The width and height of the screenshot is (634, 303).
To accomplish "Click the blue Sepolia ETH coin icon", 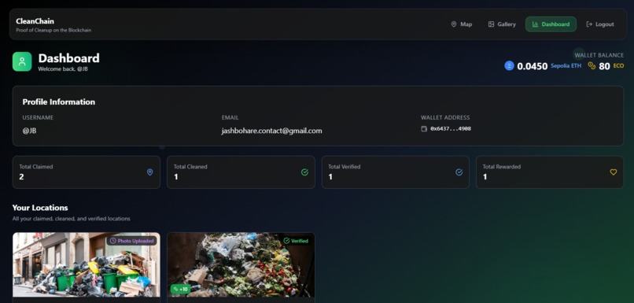I will point(509,65).
